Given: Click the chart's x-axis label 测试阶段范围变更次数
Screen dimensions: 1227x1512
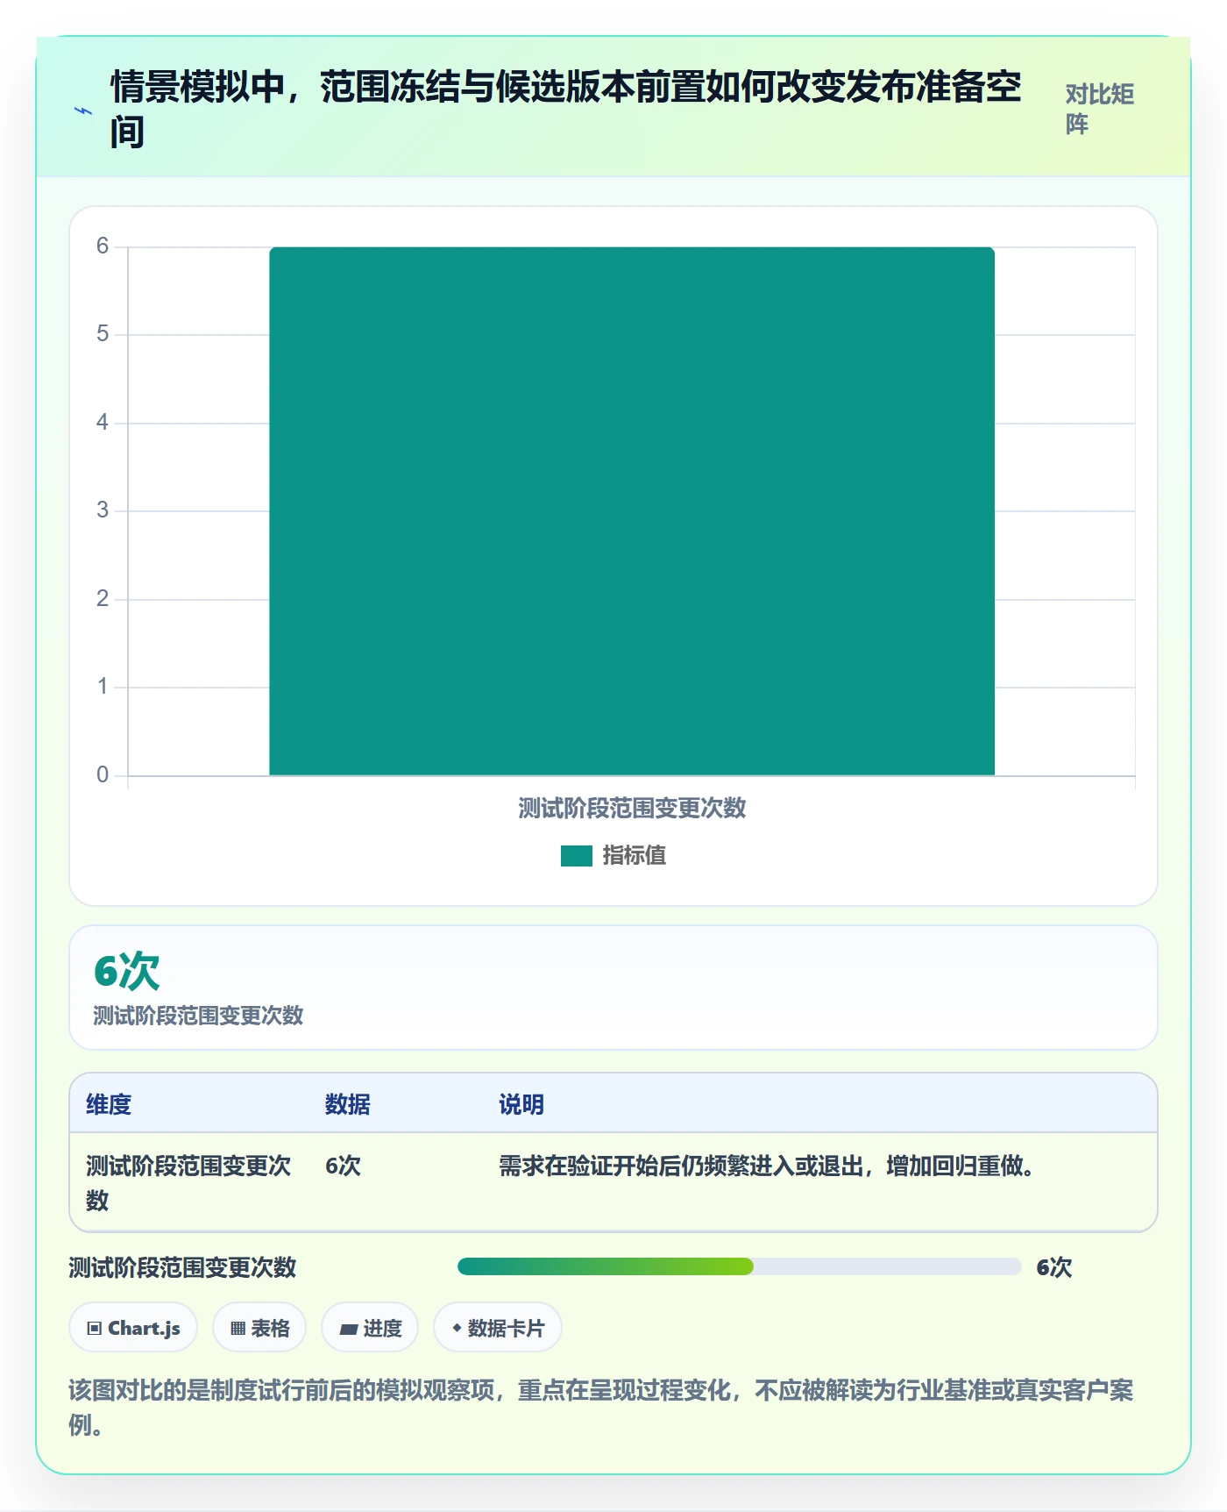Looking at the screenshot, I should coord(632,808).
